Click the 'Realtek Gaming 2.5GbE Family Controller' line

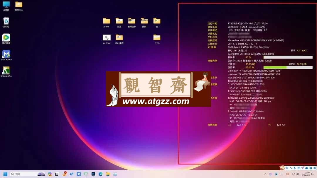251,98
